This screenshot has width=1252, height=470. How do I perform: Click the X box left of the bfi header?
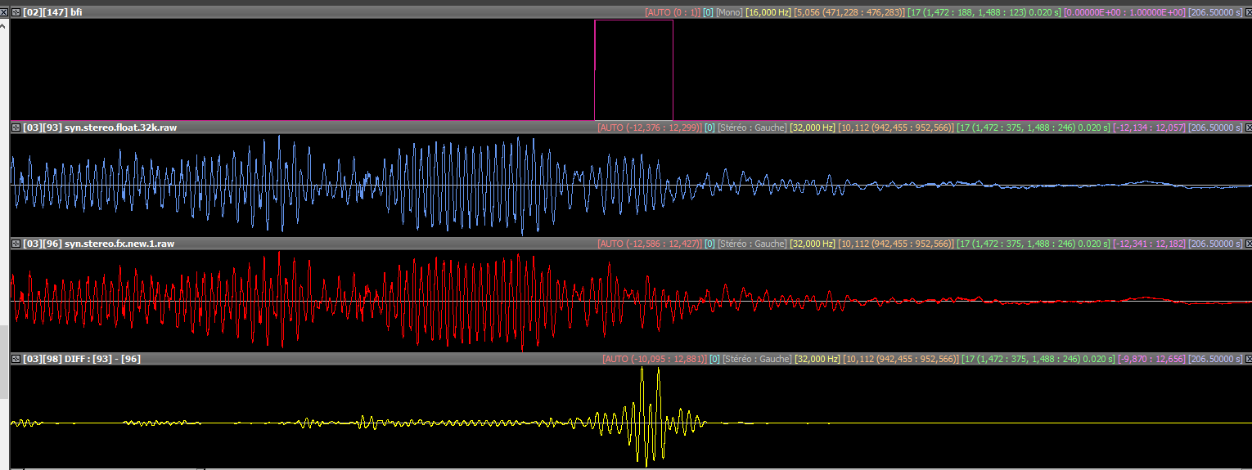(x=16, y=12)
